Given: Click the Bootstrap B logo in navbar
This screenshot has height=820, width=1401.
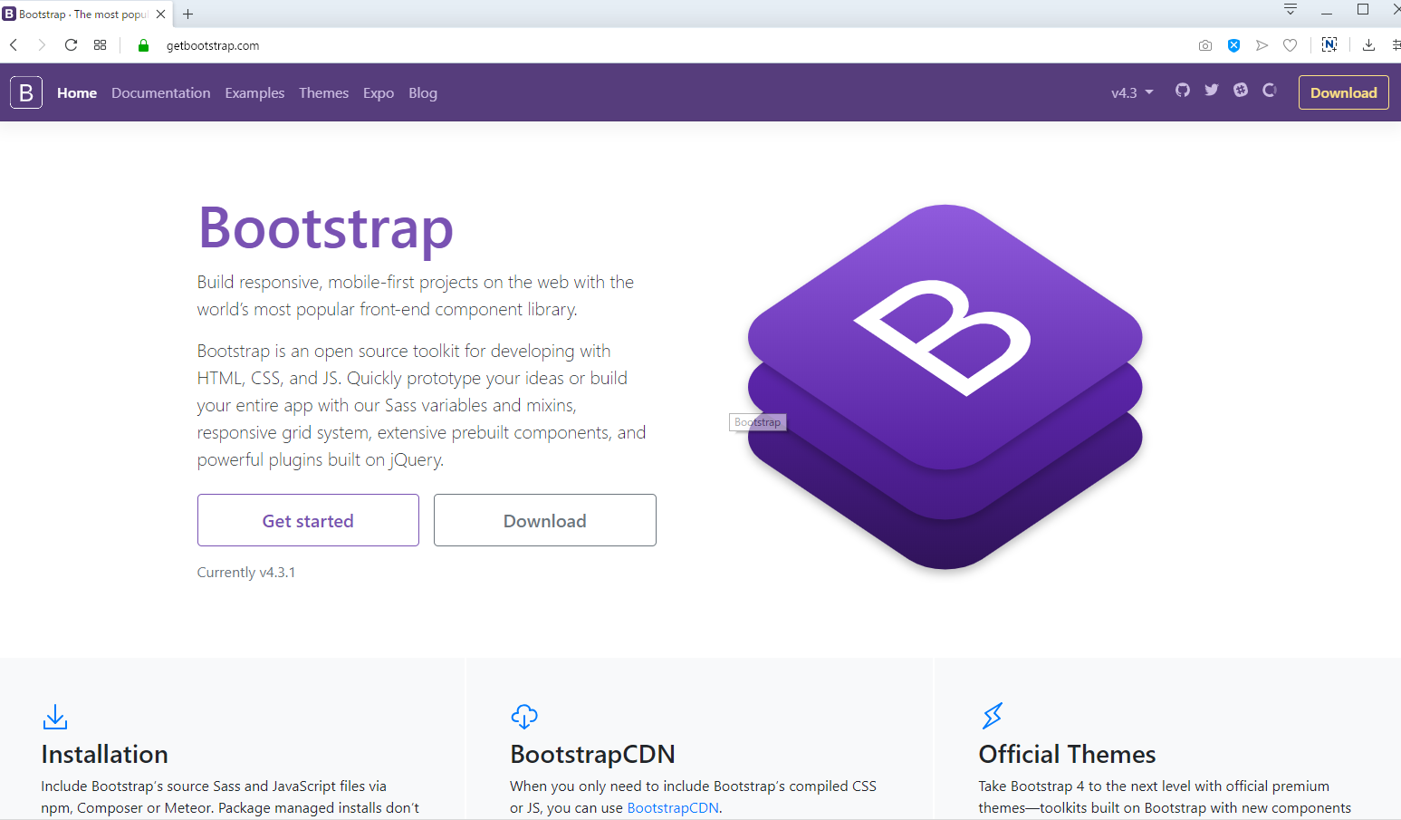Looking at the screenshot, I should click(x=26, y=92).
